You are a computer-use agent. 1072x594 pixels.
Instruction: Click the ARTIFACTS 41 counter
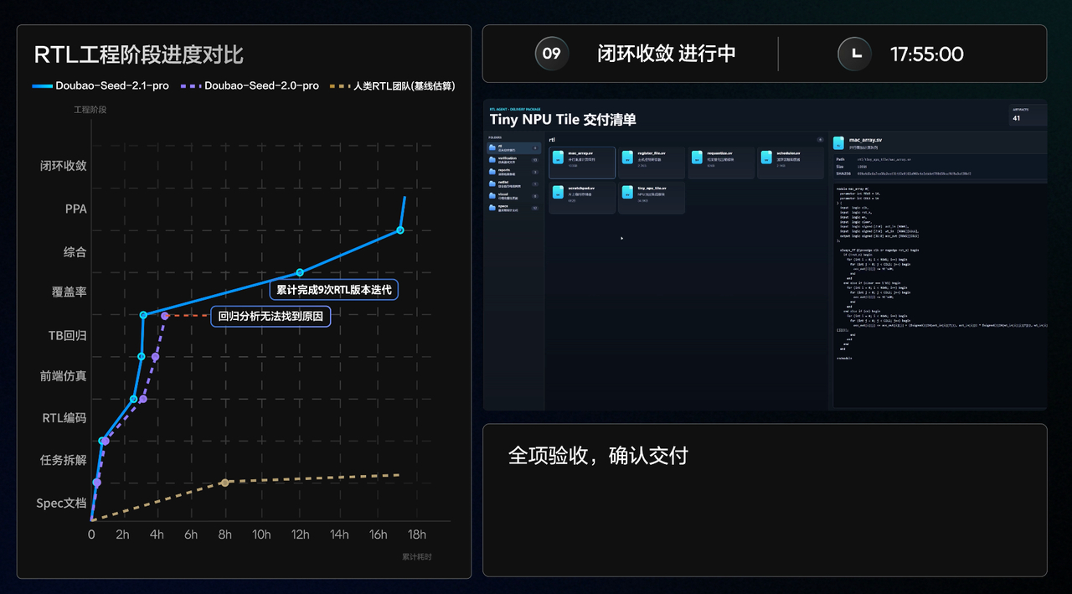pos(1028,115)
